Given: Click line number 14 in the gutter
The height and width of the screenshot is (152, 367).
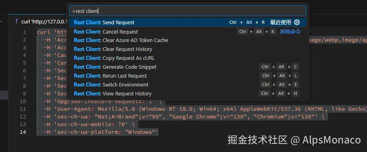Looking at the screenshot, I should point(23,132).
